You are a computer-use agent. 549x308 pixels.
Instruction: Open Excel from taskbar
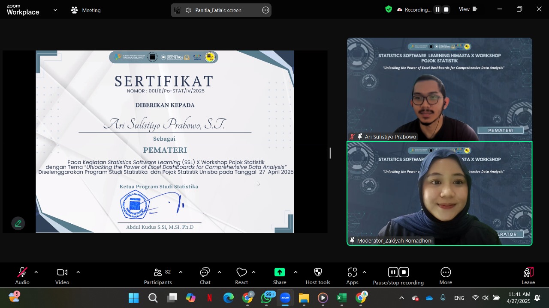[342, 298]
